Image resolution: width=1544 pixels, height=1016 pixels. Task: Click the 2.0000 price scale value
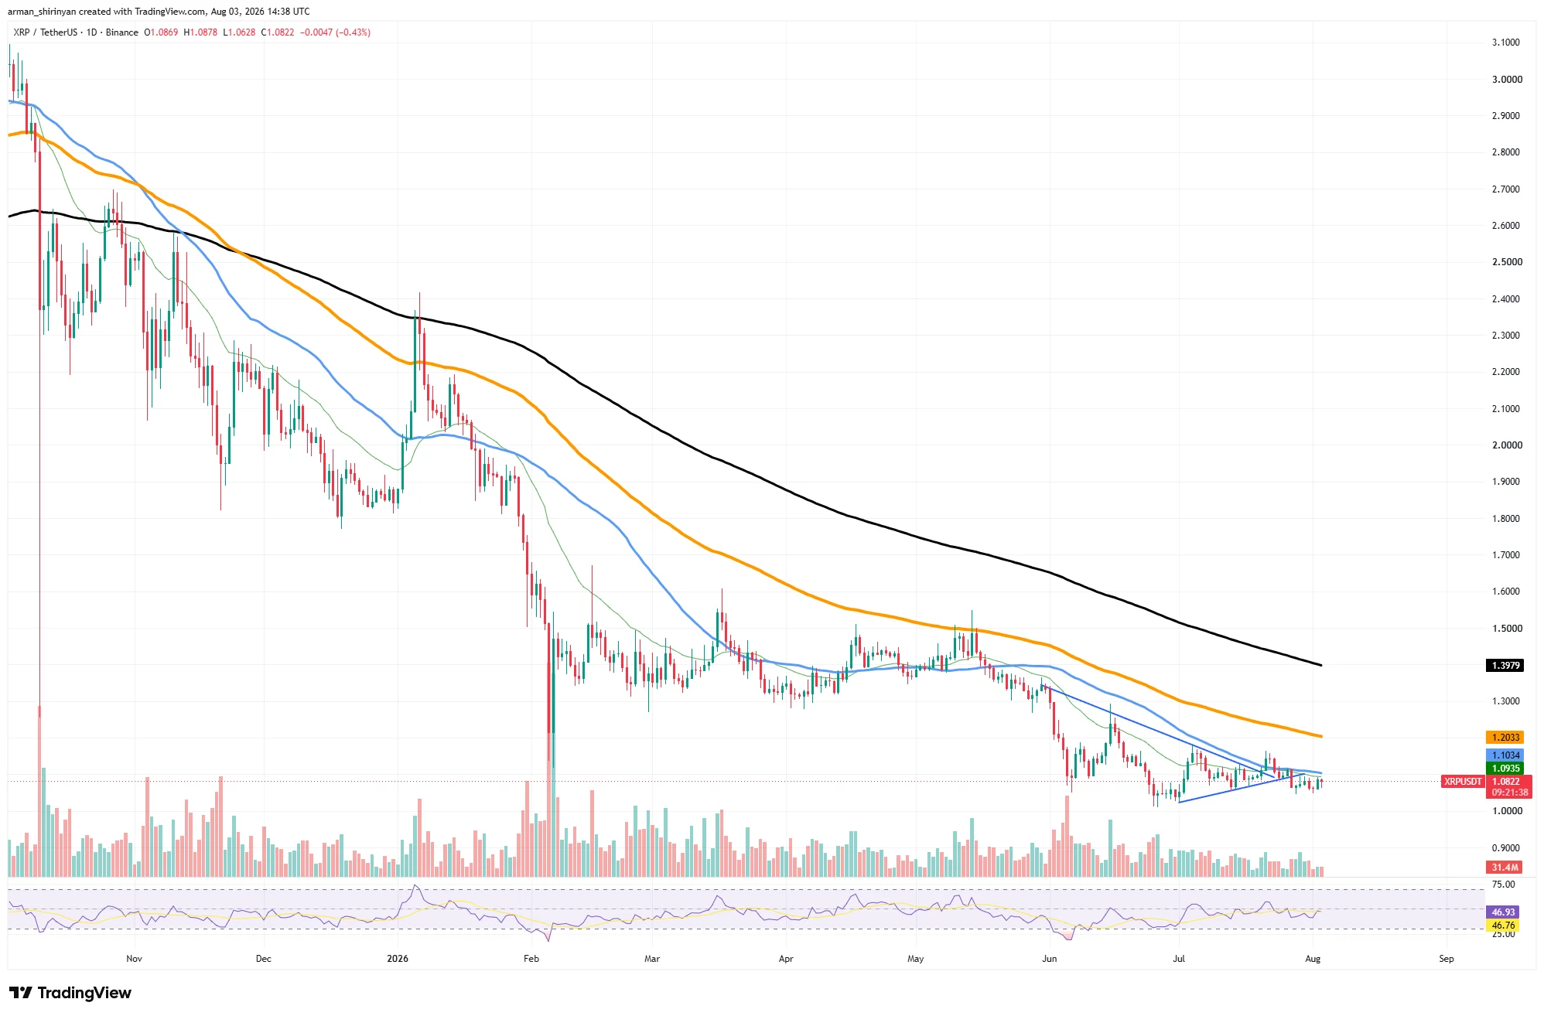(1505, 445)
